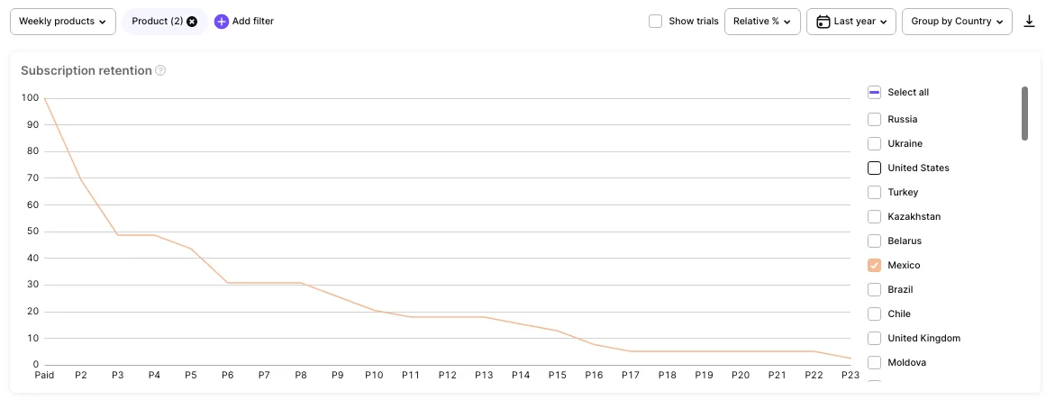Click the Product (2) filter chip
Screen dimensions: 1046x409
pos(157,22)
